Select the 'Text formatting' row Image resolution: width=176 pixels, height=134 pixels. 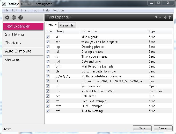tap(109, 111)
